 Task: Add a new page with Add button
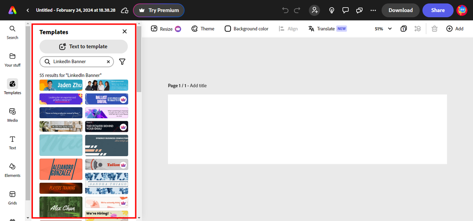[x=455, y=29]
